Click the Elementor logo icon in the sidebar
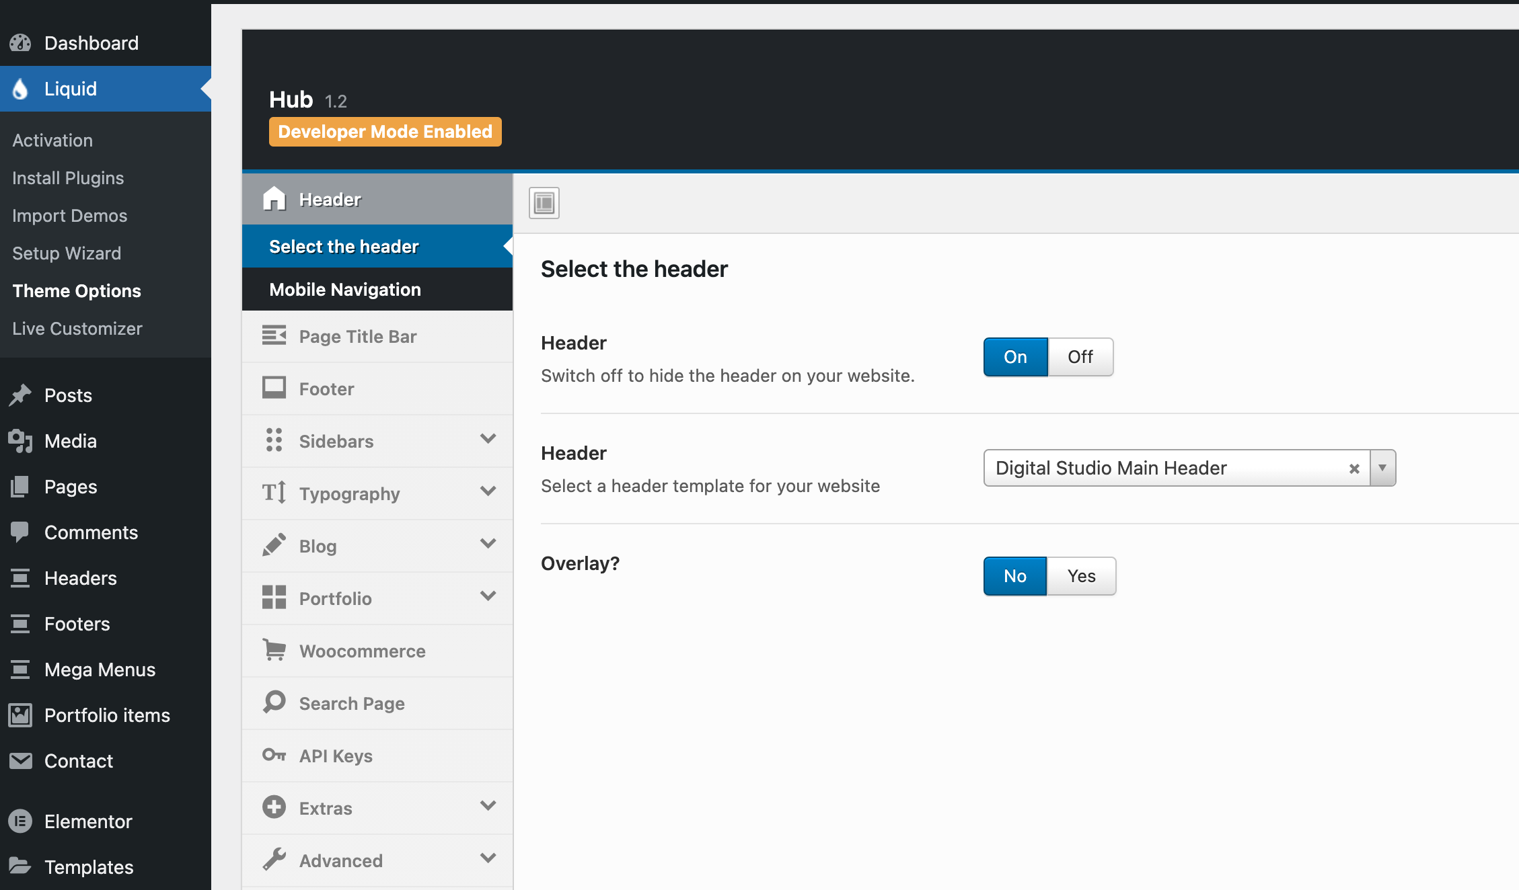Screen dimensions: 1519x890 [x=20, y=821]
